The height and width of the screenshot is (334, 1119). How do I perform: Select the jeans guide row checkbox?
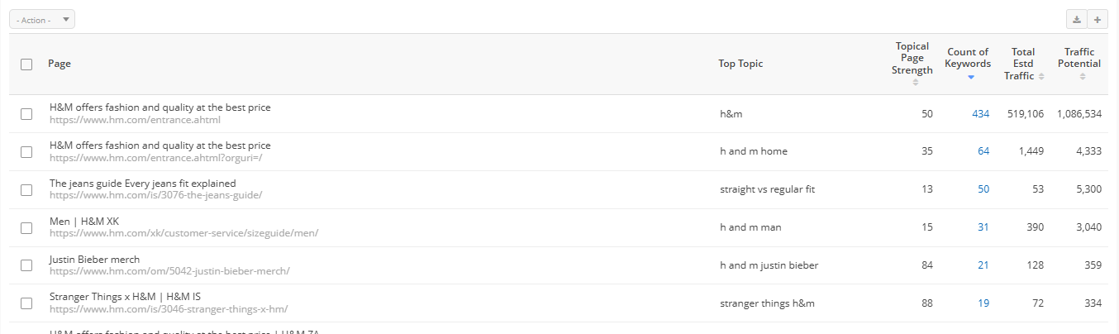(x=26, y=190)
